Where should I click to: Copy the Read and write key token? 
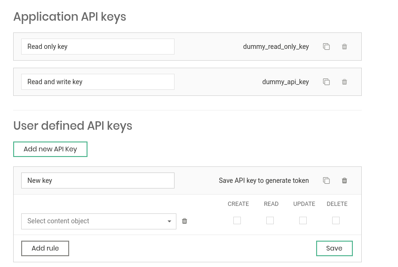click(326, 82)
